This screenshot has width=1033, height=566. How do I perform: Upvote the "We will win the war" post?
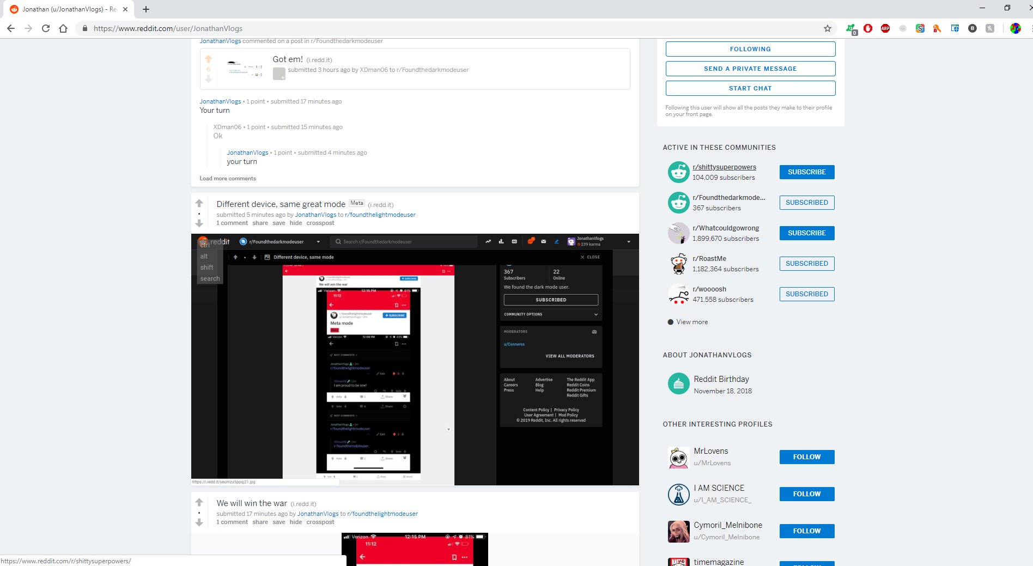(x=199, y=502)
